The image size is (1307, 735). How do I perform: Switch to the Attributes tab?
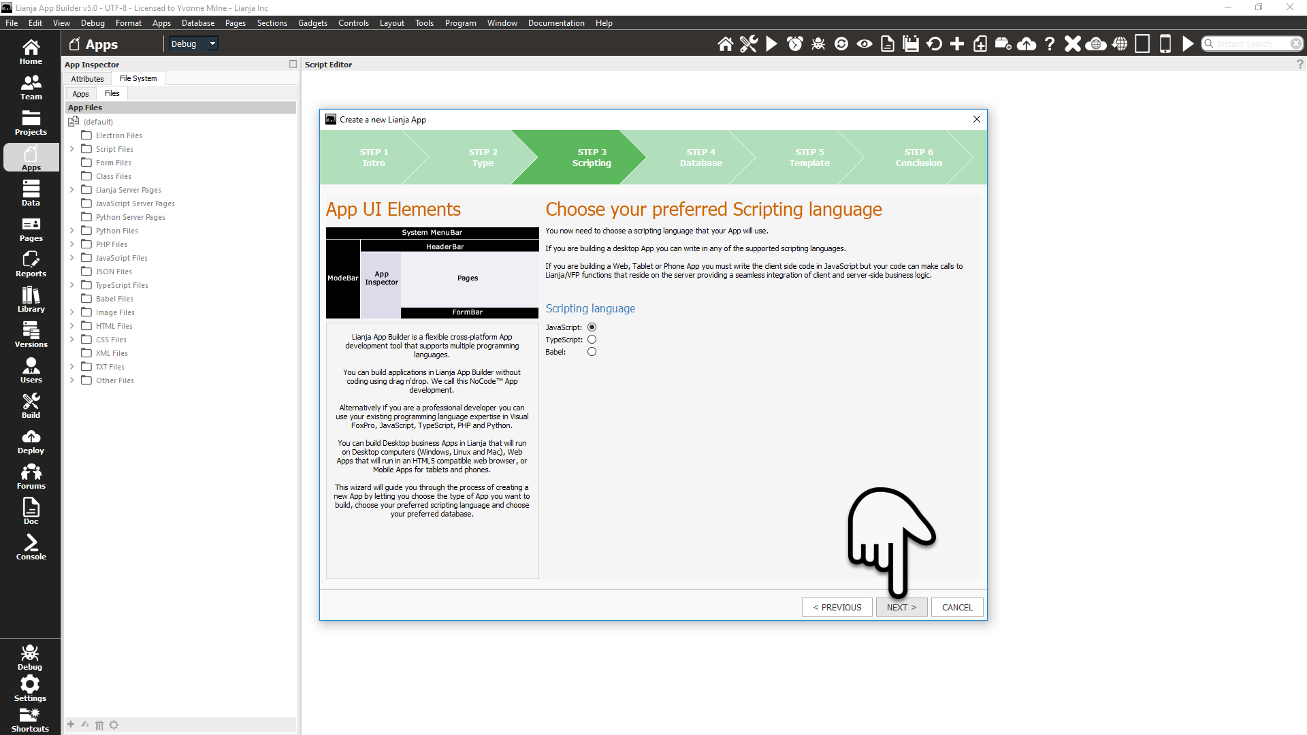[87, 79]
